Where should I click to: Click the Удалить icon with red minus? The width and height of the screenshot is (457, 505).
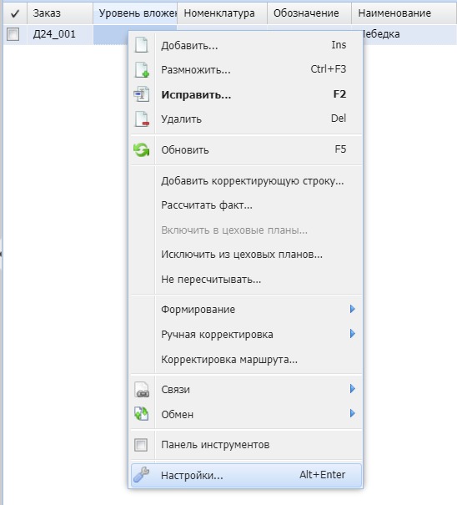point(142,119)
